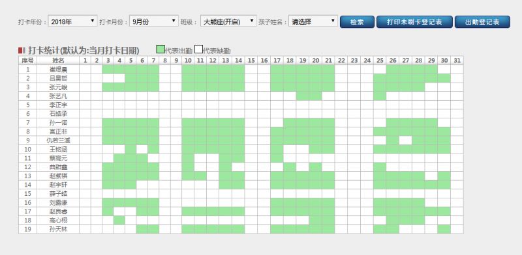Click the name 孙一诺 in row 7

(x=58, y=122)
